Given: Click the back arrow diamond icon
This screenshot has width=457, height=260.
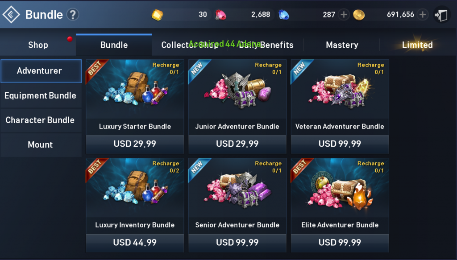Looking at the screenshot, I should [x=11, y=15].
